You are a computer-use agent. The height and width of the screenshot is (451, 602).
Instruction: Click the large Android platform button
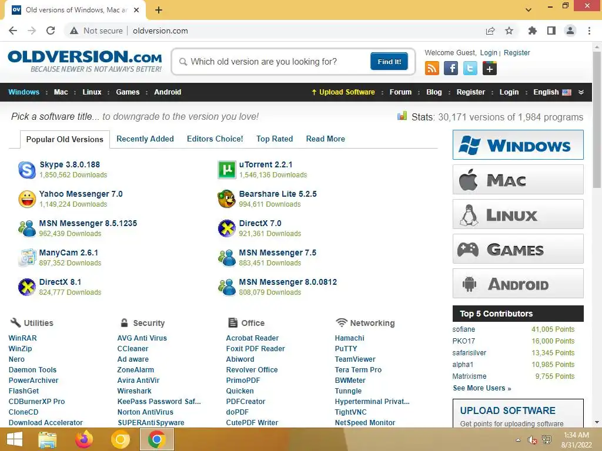[518, 284]
